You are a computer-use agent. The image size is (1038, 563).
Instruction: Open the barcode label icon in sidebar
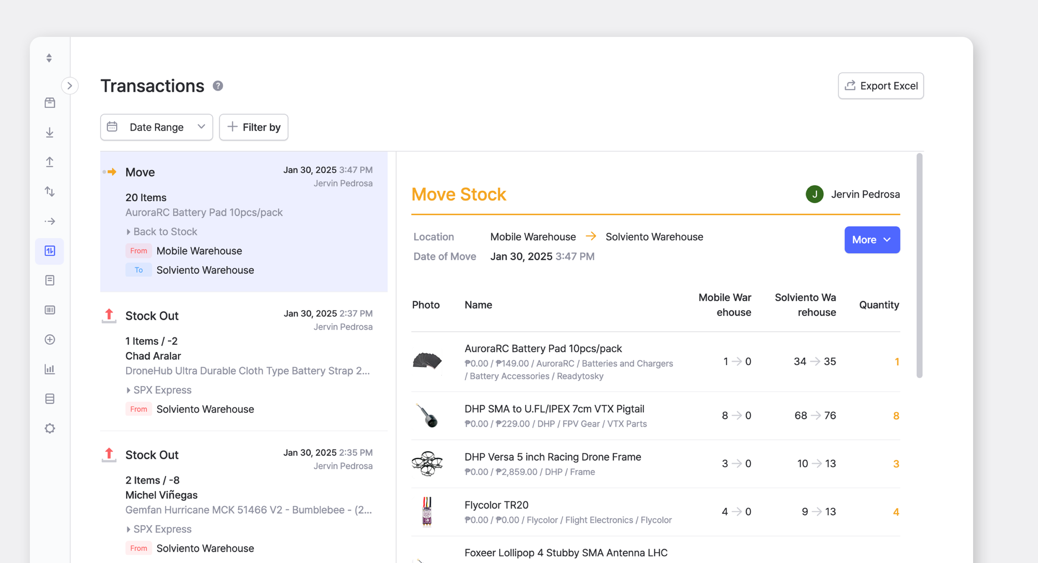pyautogui.click(x=49, y=309)
